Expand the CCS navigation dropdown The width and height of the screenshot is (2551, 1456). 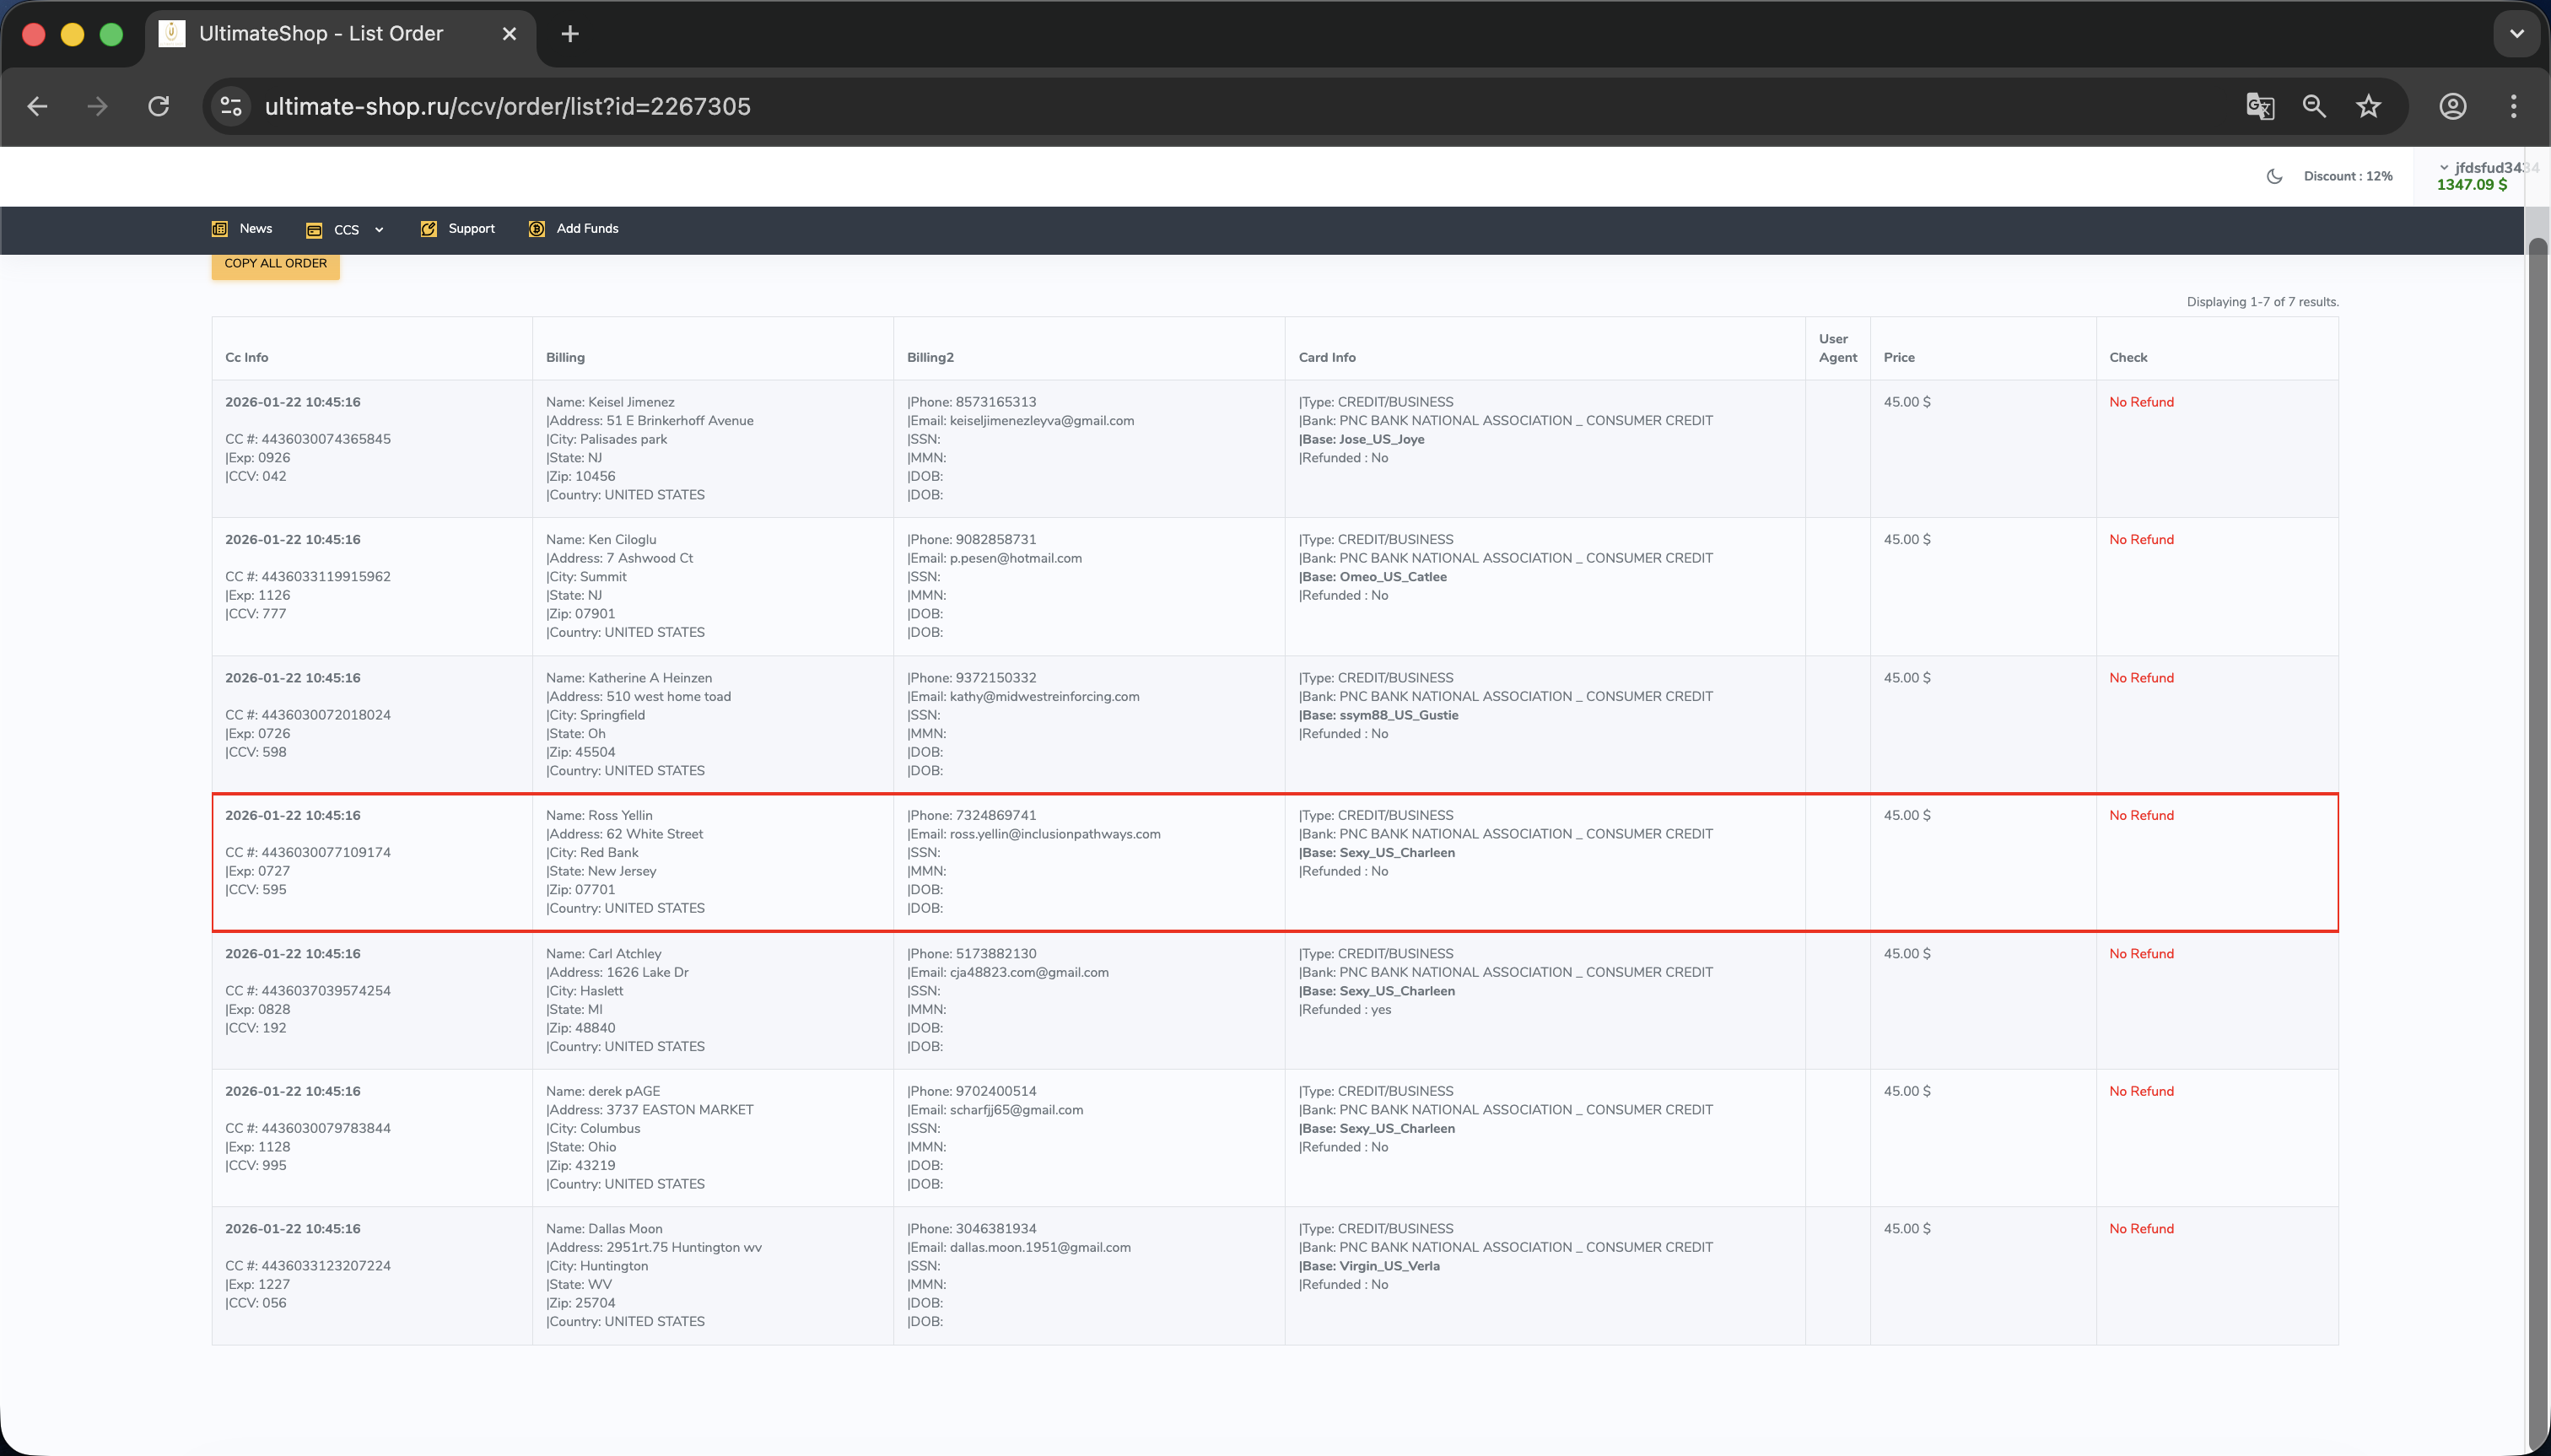(x=346, y=230)
